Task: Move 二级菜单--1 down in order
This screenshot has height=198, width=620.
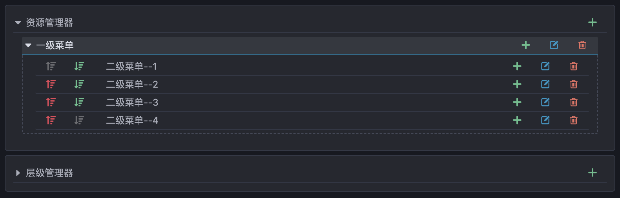Action: click(79, 67)
